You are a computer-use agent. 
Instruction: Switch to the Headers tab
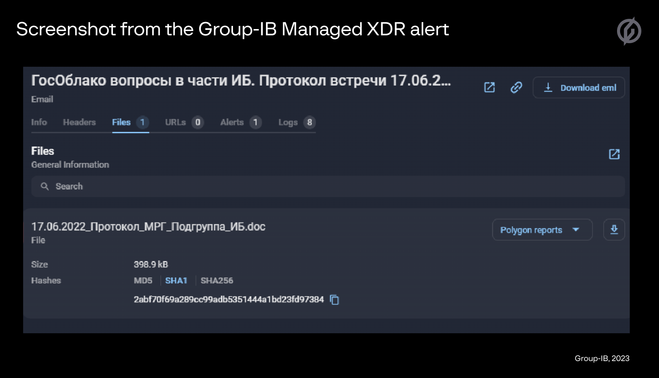point(80,122)
